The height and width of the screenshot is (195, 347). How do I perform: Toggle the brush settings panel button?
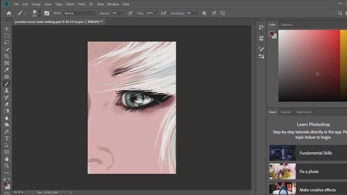point(47,13)
